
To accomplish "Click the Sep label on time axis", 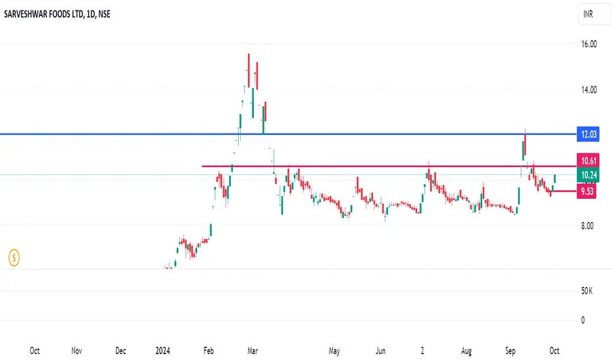I will [510, 351].
